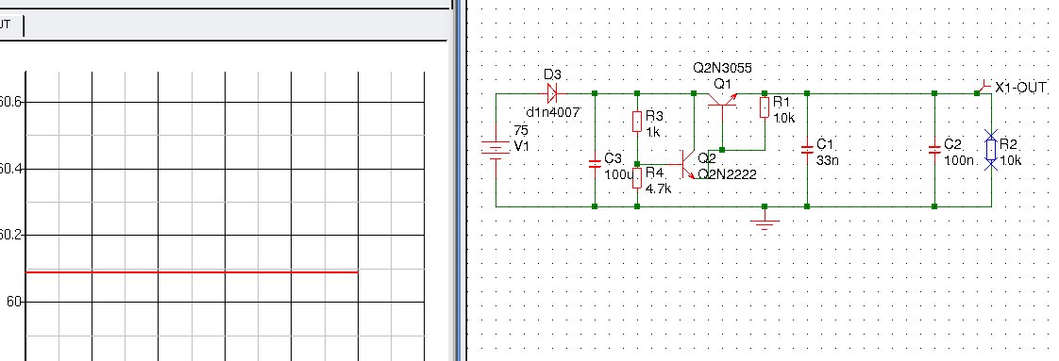Click the Q2N3055 model name label
1059x361 pixels.
pos(722,68)
